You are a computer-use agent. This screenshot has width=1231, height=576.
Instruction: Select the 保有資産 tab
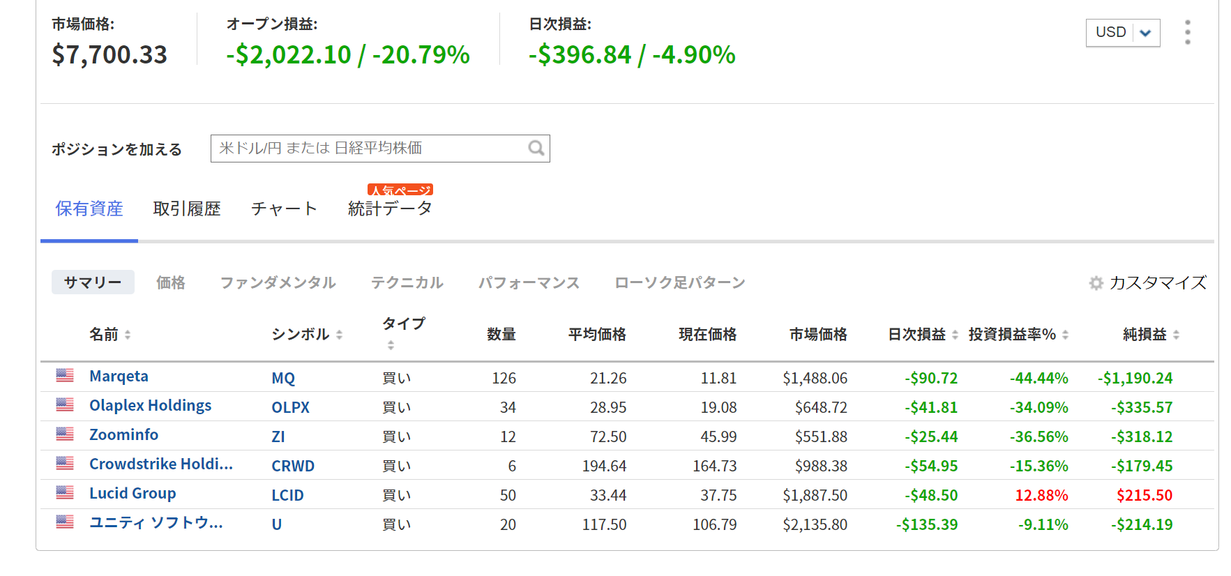pos(89,209)
